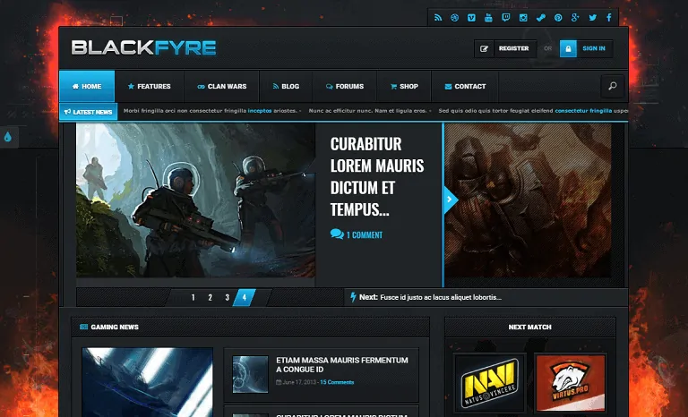Click the Virtus.pro team logo
This screenshot has height=417, width=688.
(x=571, y=383)
